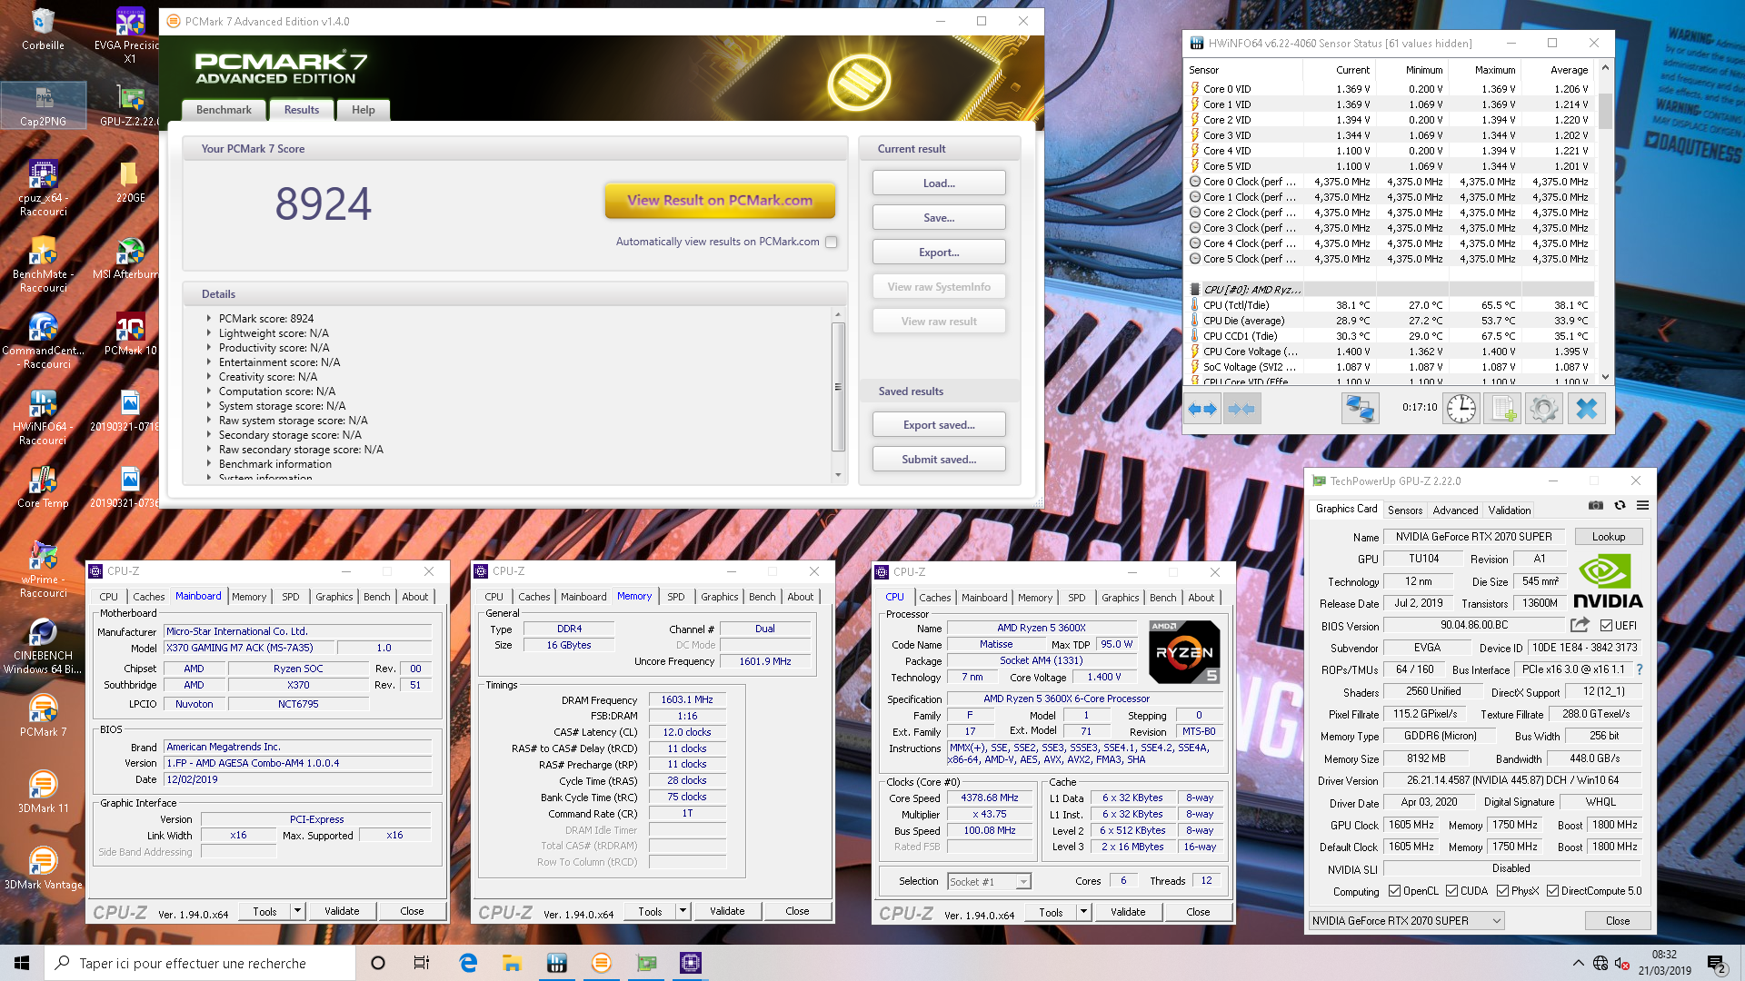Expand the Benchmark information row
Screen dimensions: 1745x981
click(x=209, y=463)
